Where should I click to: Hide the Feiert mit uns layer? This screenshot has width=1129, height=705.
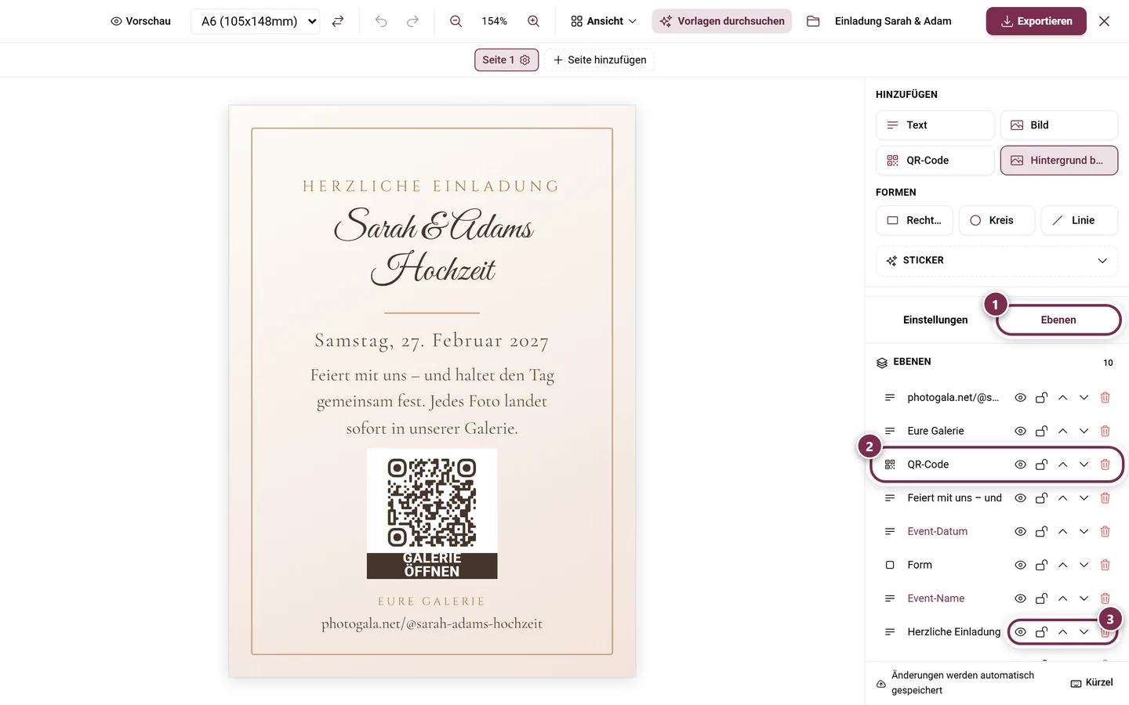1020,498
